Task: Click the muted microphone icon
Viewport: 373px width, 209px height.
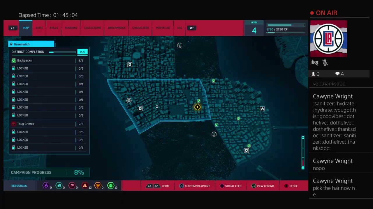Action: tap(325, 62)
